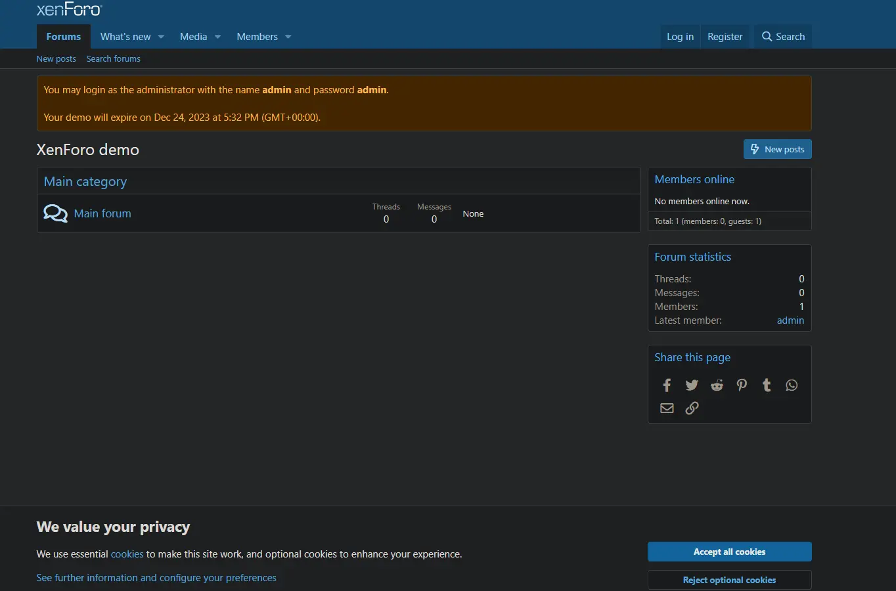Click the 'XenForo demo' page title
Screen dimensions: 896x591
pyautogui.click(x=88, y=150)
